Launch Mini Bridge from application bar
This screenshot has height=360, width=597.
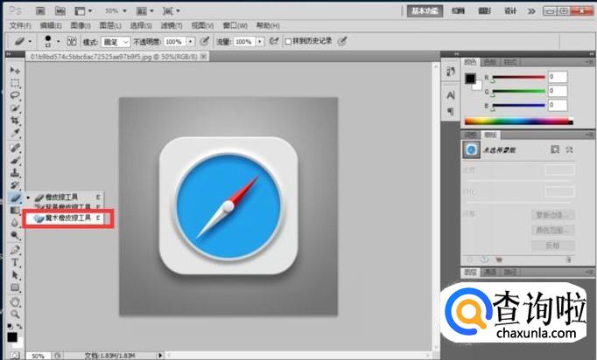[x=60, y=11]
